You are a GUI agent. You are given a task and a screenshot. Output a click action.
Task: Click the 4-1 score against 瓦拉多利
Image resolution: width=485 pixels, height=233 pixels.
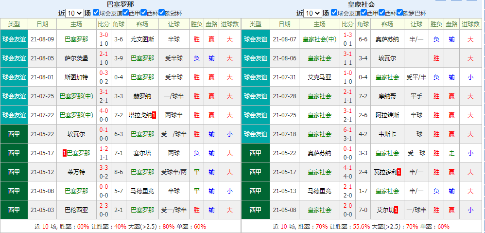click(348, 168)
